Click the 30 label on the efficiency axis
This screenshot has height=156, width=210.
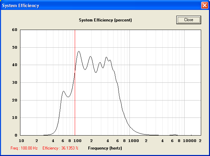pyautogui.click(x=15, y=82)
